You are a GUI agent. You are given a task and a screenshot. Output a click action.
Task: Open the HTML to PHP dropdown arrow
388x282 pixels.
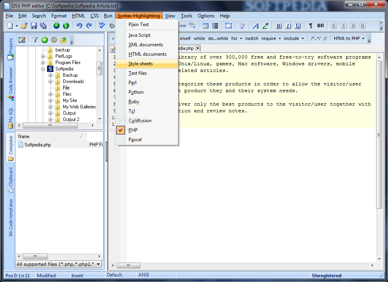(363, 39)
